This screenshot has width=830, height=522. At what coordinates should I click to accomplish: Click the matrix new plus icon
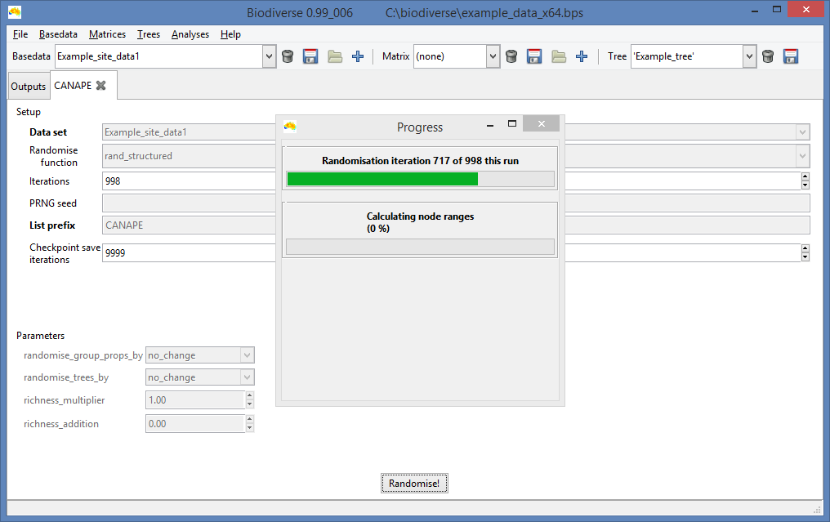click(582, 56)
